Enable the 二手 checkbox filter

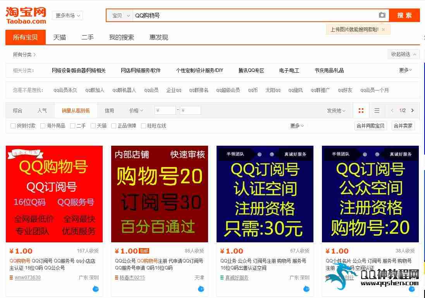72,126
